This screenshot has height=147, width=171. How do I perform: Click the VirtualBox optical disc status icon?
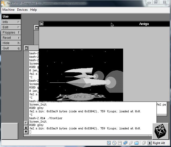tap(114, 143)
